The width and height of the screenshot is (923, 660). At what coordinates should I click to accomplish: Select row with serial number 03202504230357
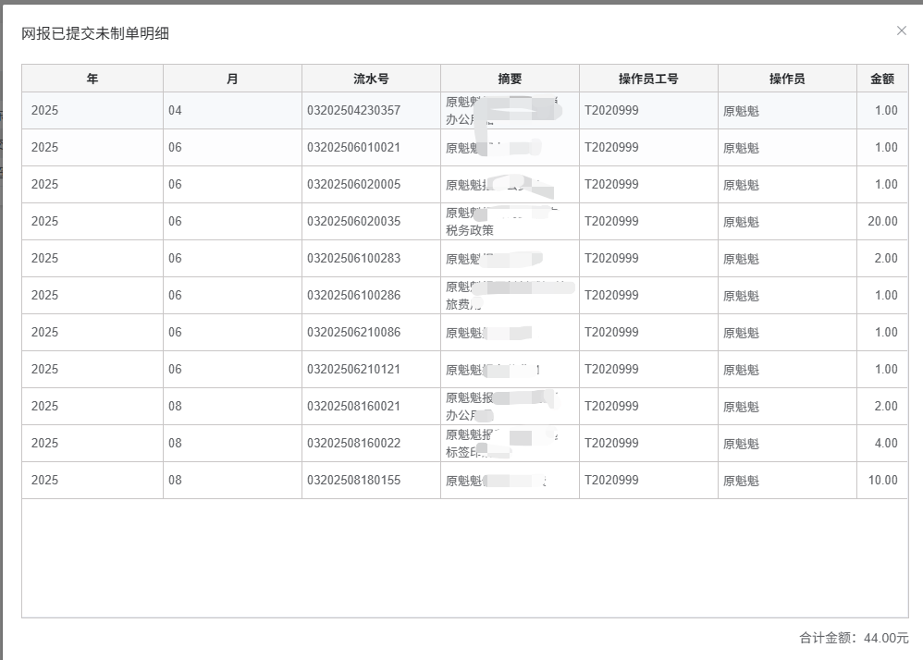click(353, 111)
